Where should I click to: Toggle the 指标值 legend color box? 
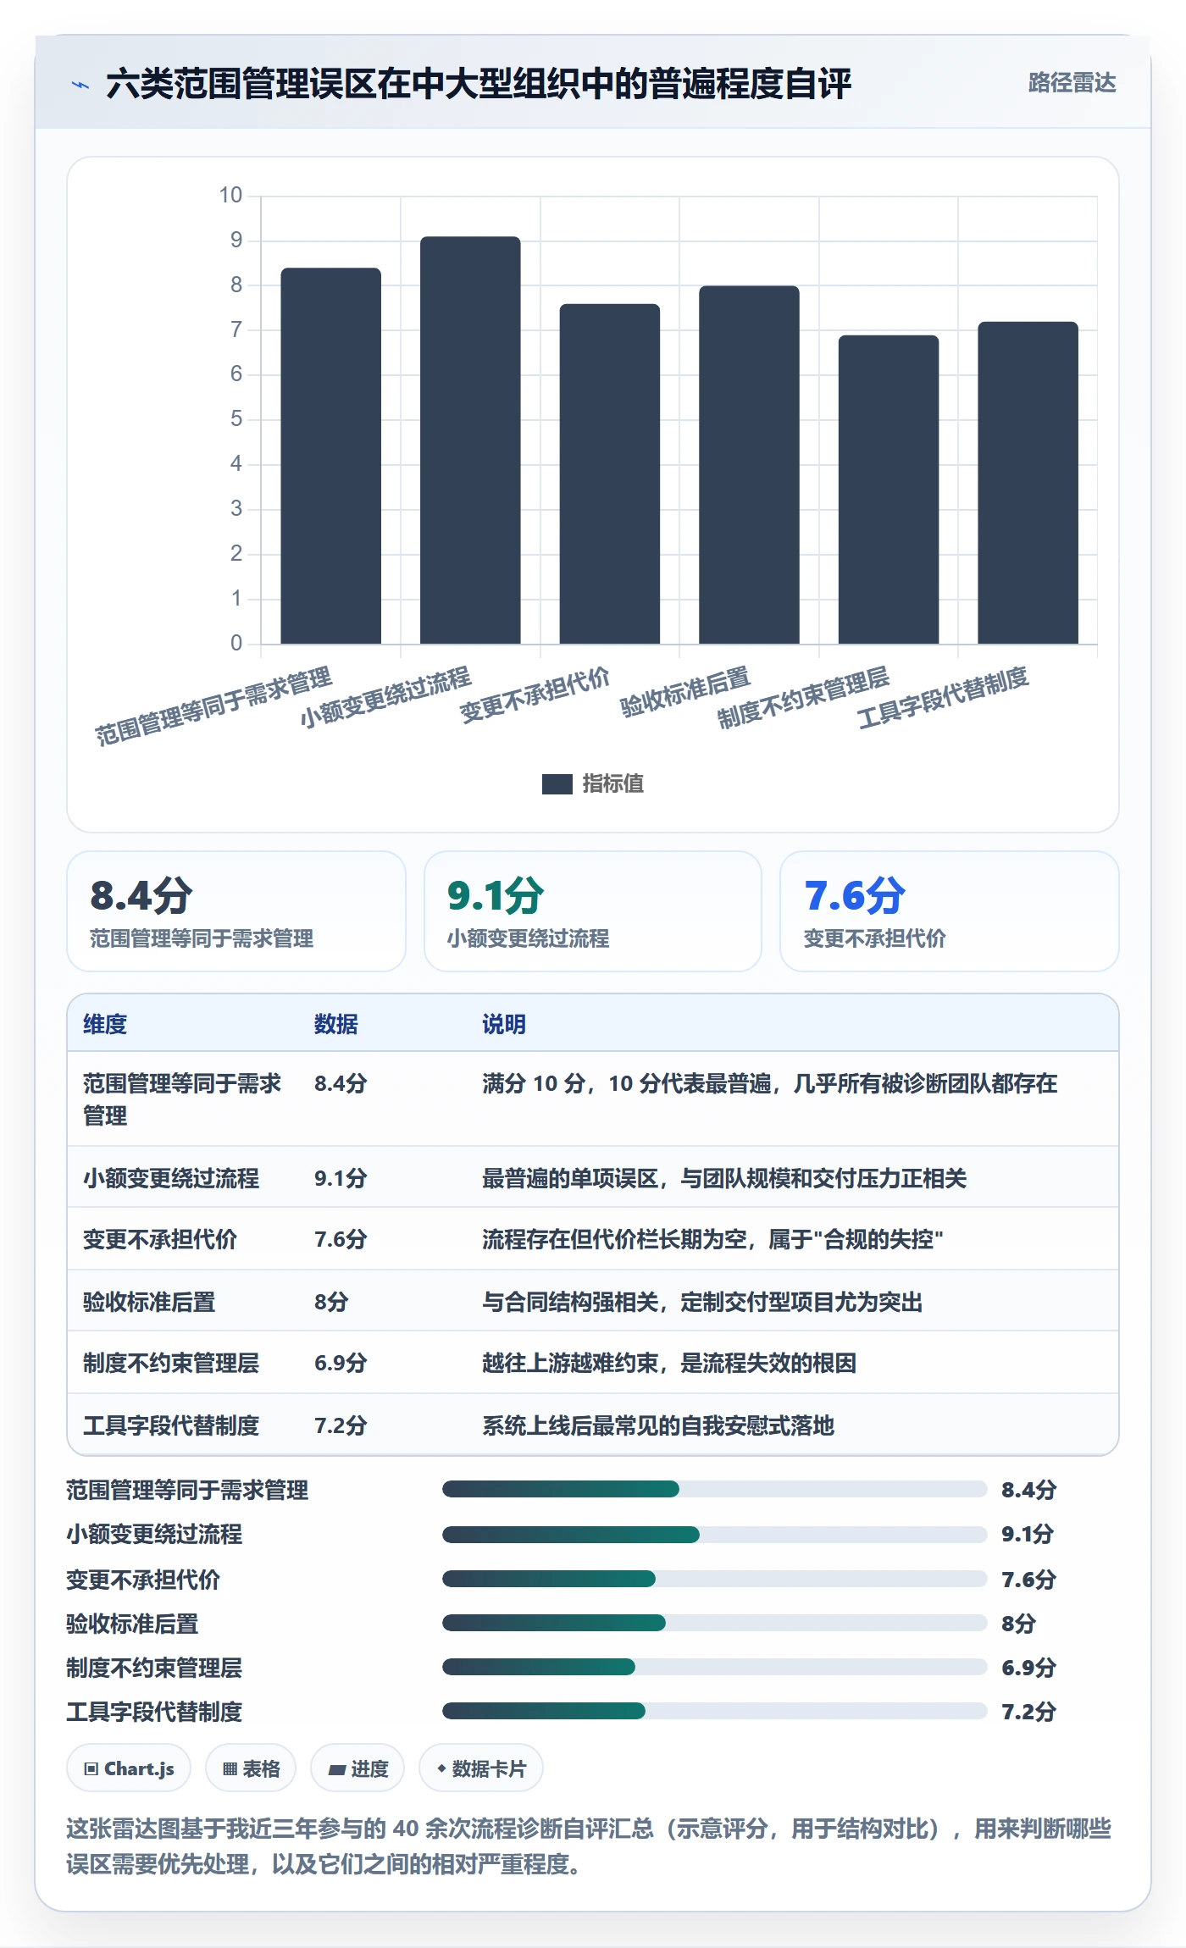point(557,784)
